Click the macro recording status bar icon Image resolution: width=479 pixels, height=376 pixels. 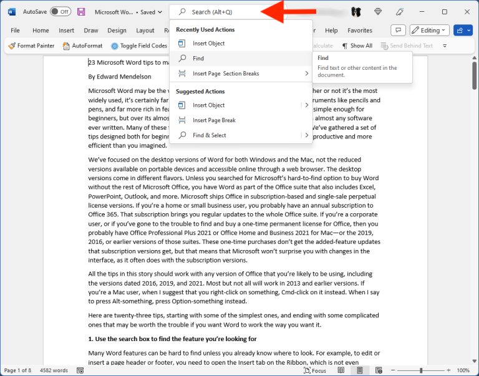(80, 370)
